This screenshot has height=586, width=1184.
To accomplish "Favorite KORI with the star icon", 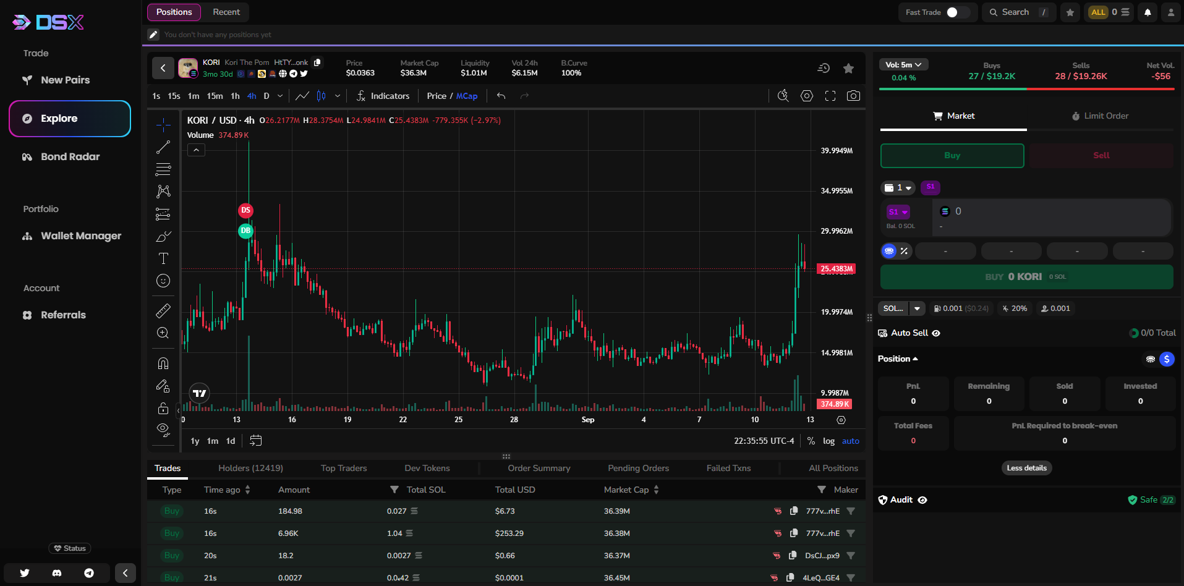I will [x=848, y=68].
